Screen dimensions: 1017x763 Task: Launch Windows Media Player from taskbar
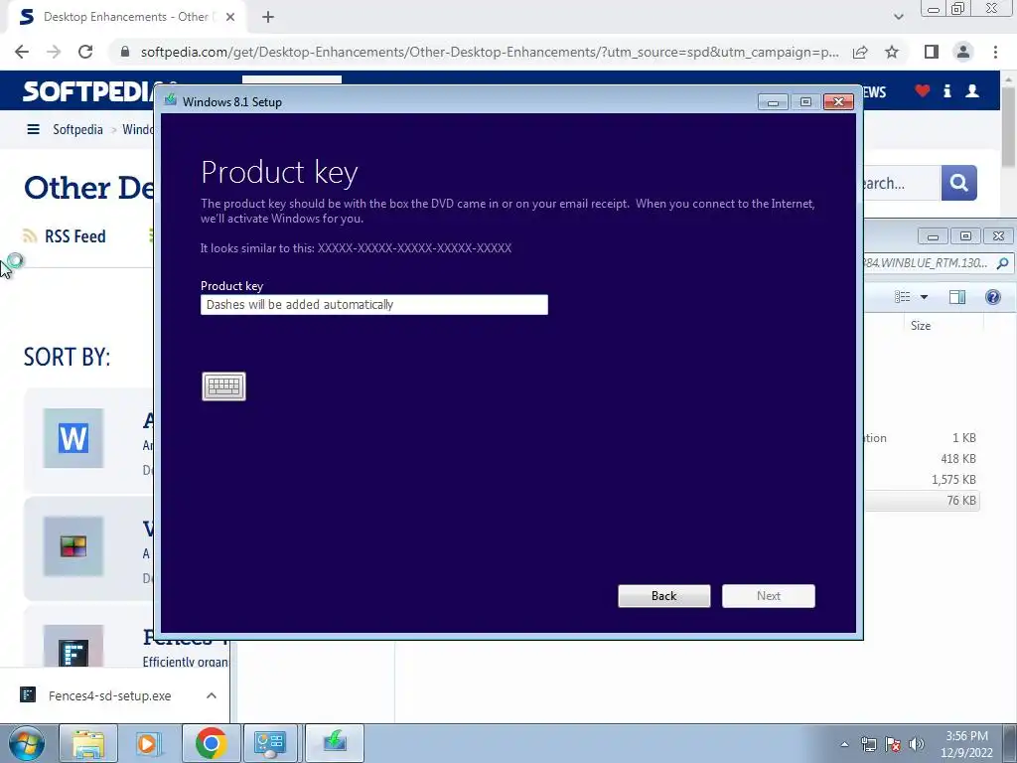coord(149,743)
